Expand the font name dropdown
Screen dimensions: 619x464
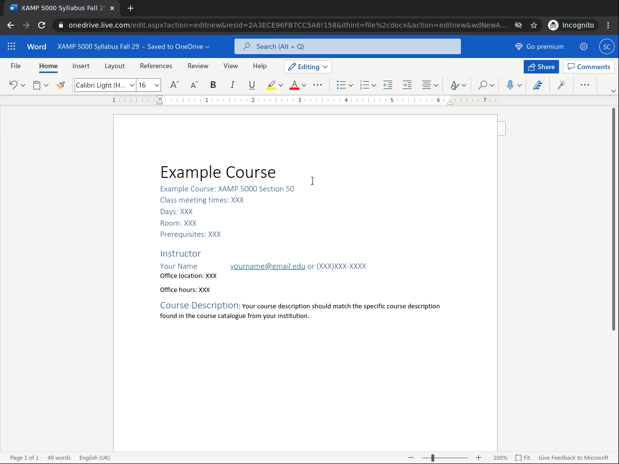pos(132,85)
